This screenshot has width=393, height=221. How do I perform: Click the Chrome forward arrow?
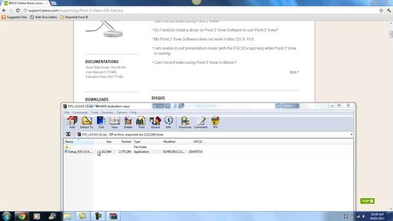(11, 10)
